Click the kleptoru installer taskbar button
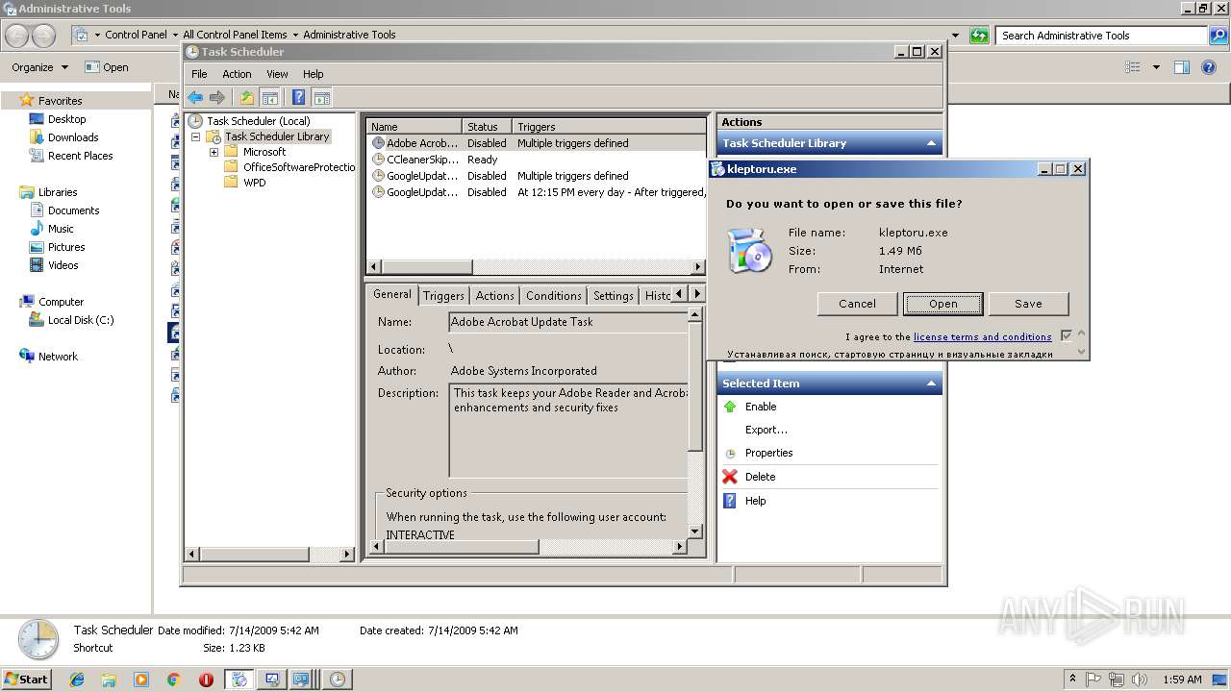The image size is (1231, 692). pos(239,680)
